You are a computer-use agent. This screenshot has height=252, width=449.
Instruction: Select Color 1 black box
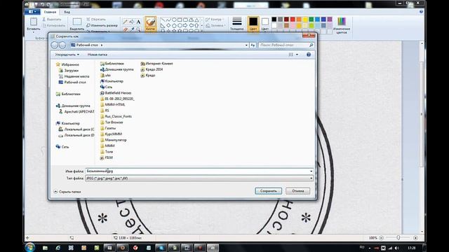pos(253,24)
